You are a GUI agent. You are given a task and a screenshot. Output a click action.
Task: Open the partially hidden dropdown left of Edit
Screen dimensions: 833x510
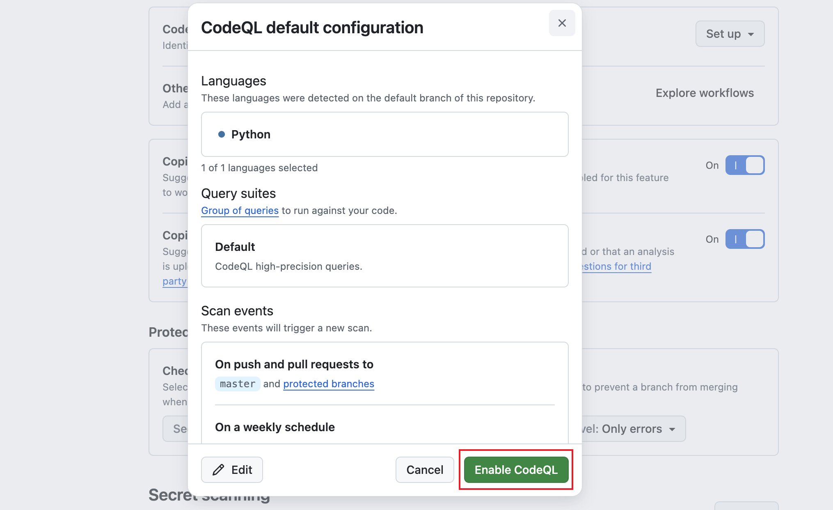pyautogui.click(x=176, y=429)
